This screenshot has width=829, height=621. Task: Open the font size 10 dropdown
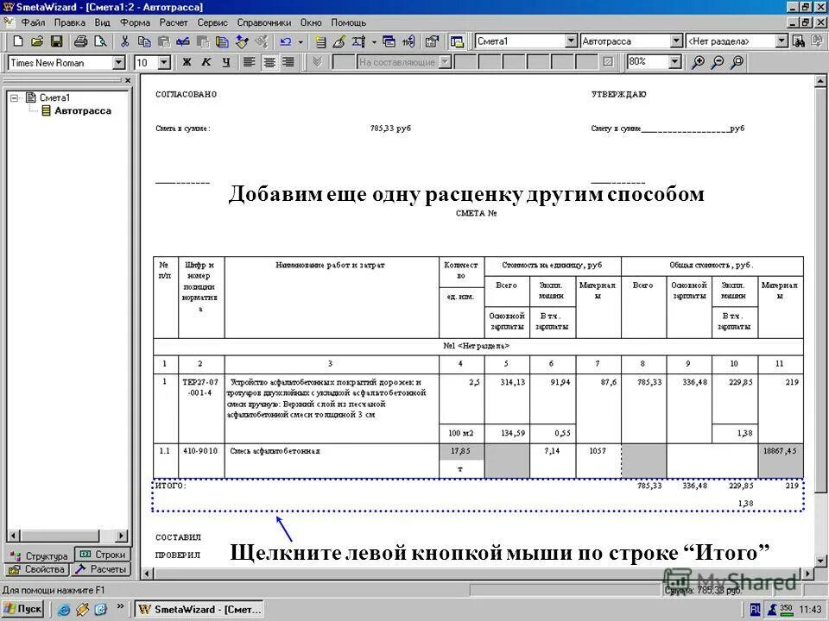[x=164, y=62]
